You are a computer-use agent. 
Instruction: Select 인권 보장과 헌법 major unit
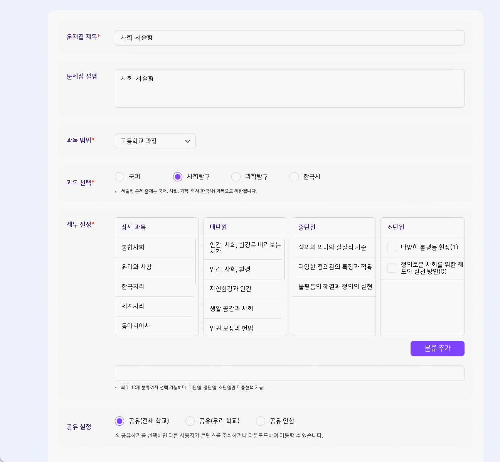[231, 328]
